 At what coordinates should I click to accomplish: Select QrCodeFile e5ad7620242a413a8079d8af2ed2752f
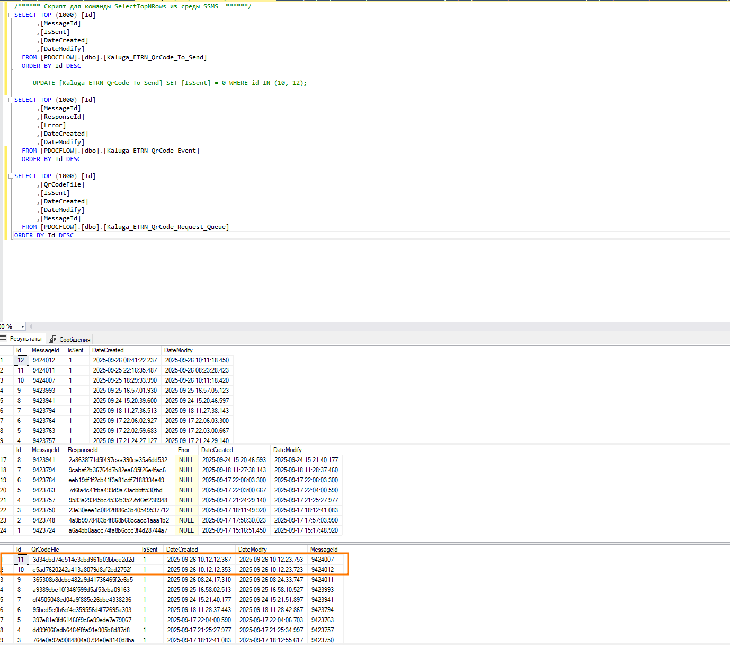click(84, 570)
